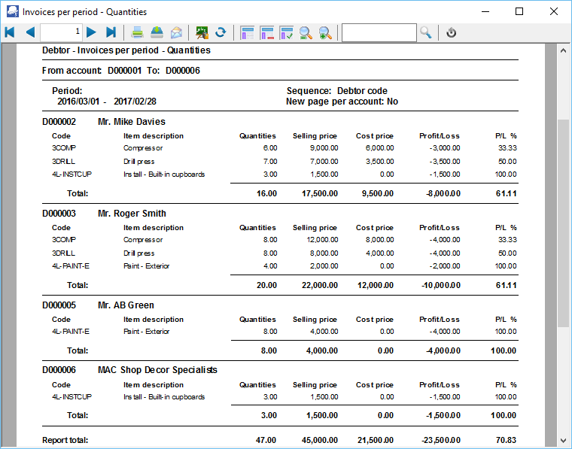Email the report using envelope icon
This screenshot has height=449, width=572.
[x=176, y=32]
